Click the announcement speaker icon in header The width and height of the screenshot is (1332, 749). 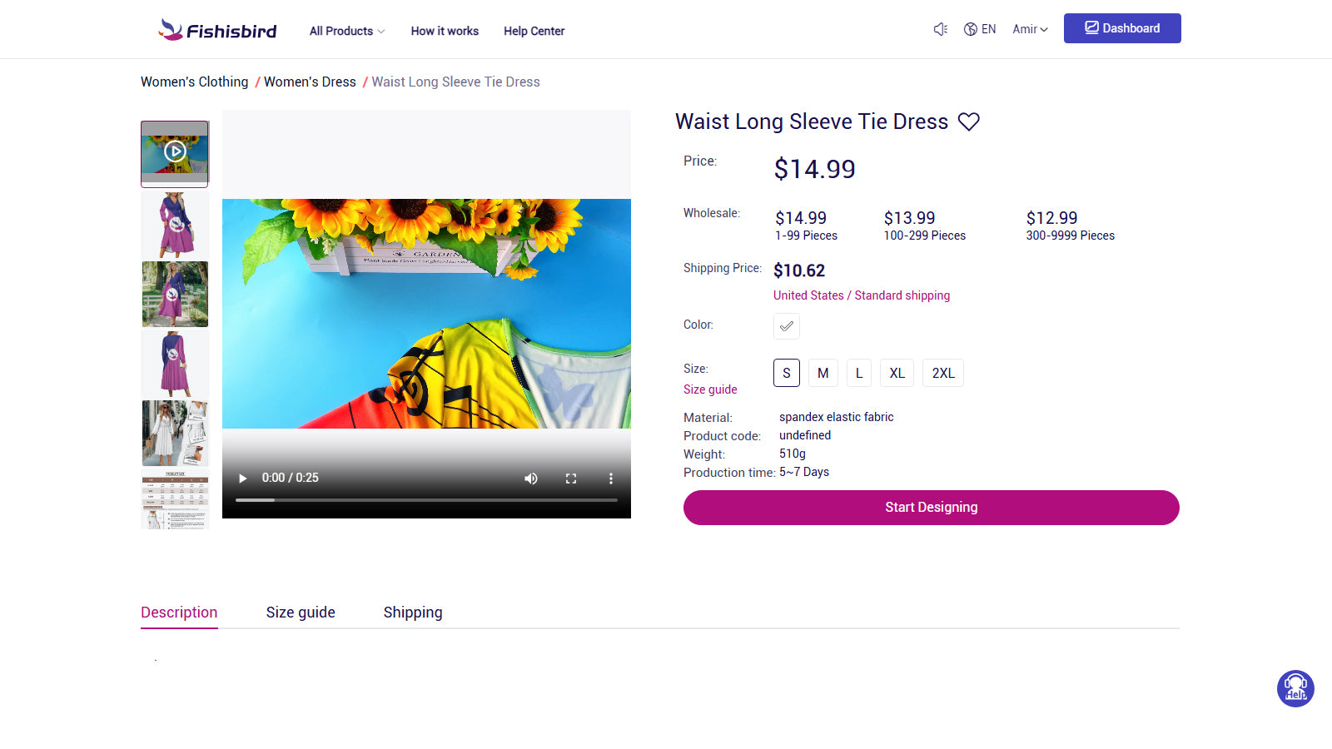click(941, 29)
